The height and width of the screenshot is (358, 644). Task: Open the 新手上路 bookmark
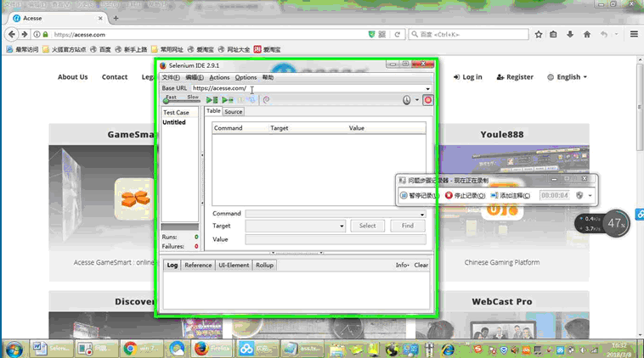click(131, 49)
